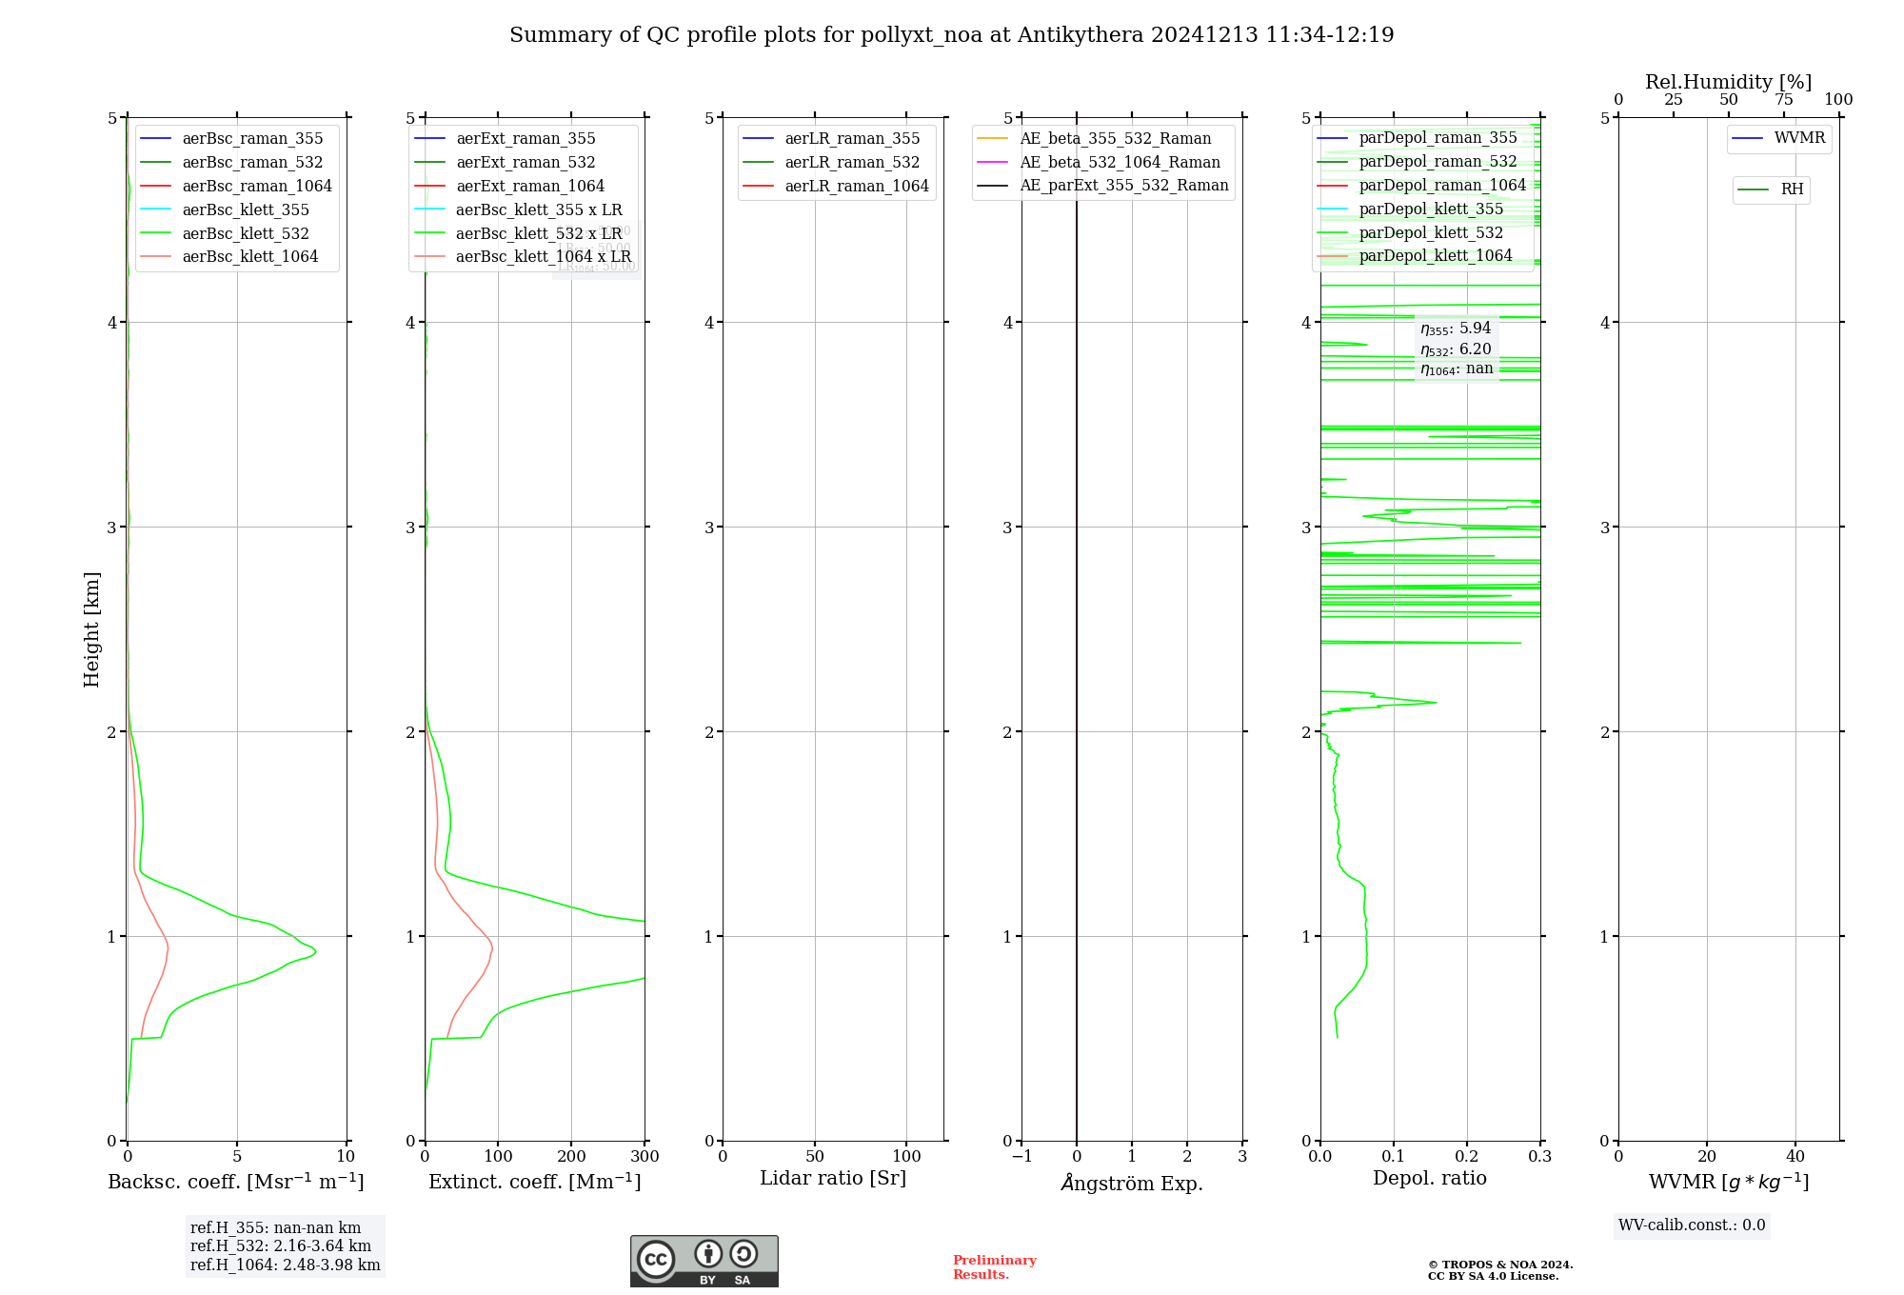Click the 'Ångström Exp.' axis label

(1132, 1183)
